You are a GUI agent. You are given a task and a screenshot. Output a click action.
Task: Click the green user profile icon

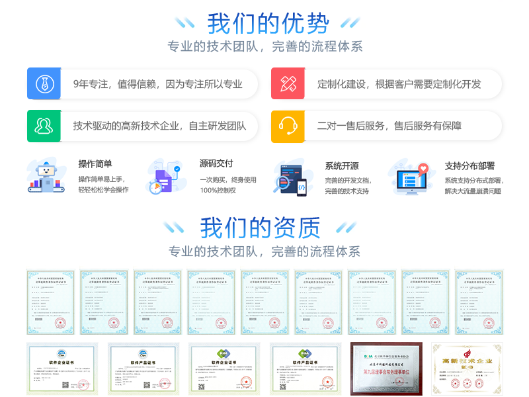pyautogui.click(x=44, y=126)
